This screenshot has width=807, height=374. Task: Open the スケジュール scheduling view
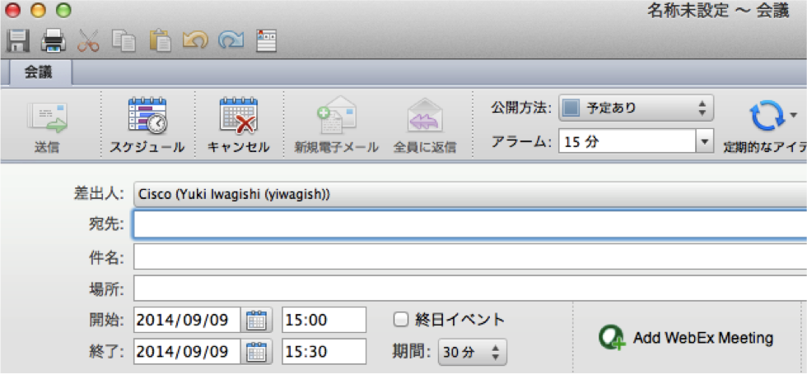147,126
